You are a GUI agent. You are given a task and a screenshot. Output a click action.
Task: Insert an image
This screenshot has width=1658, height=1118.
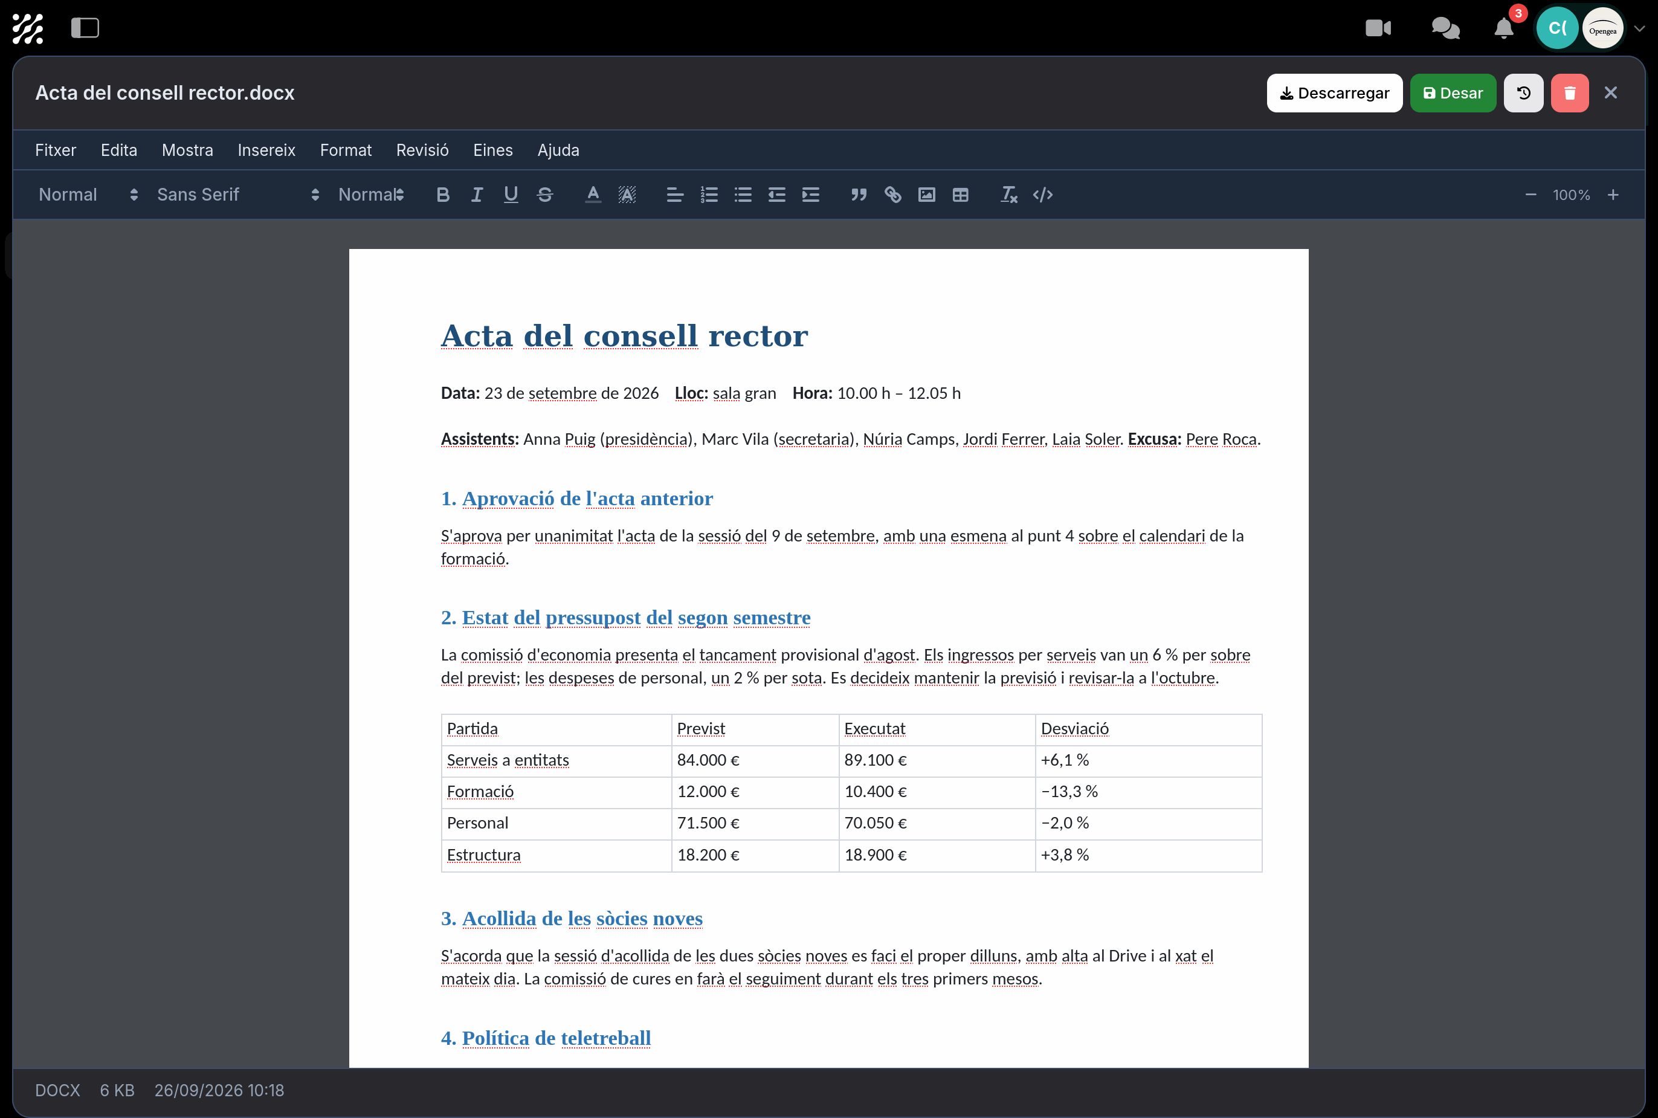click(926, 195)
